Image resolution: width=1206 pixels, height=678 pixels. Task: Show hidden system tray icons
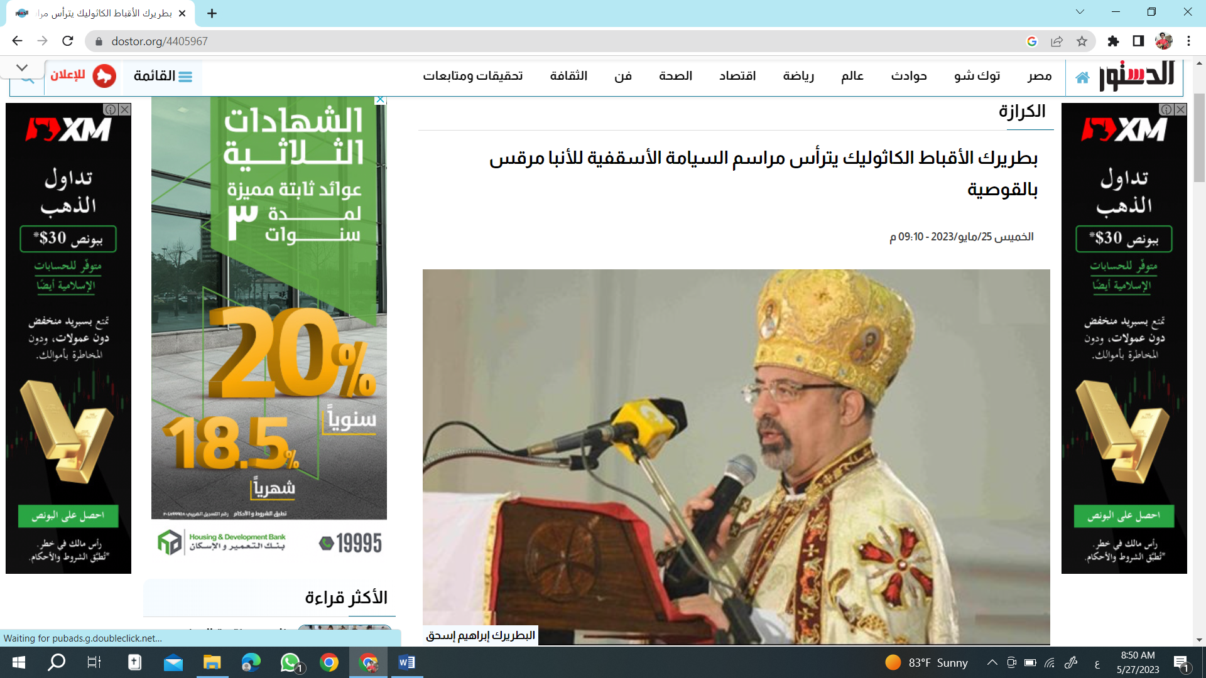(992, 662)
